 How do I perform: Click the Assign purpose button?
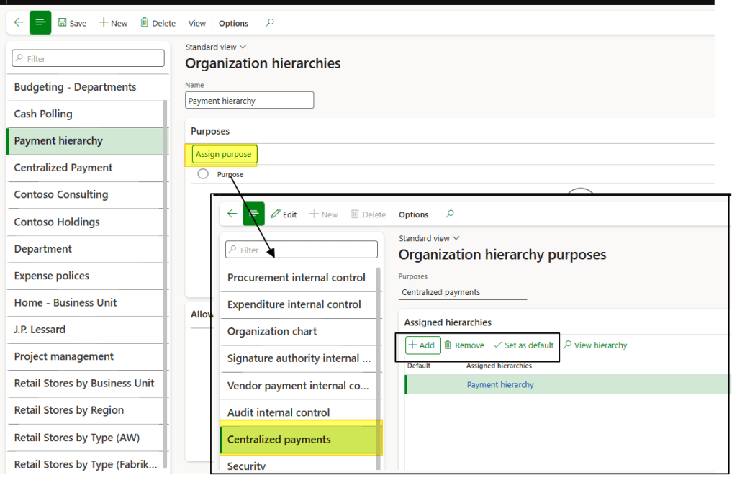pos(224,154)
